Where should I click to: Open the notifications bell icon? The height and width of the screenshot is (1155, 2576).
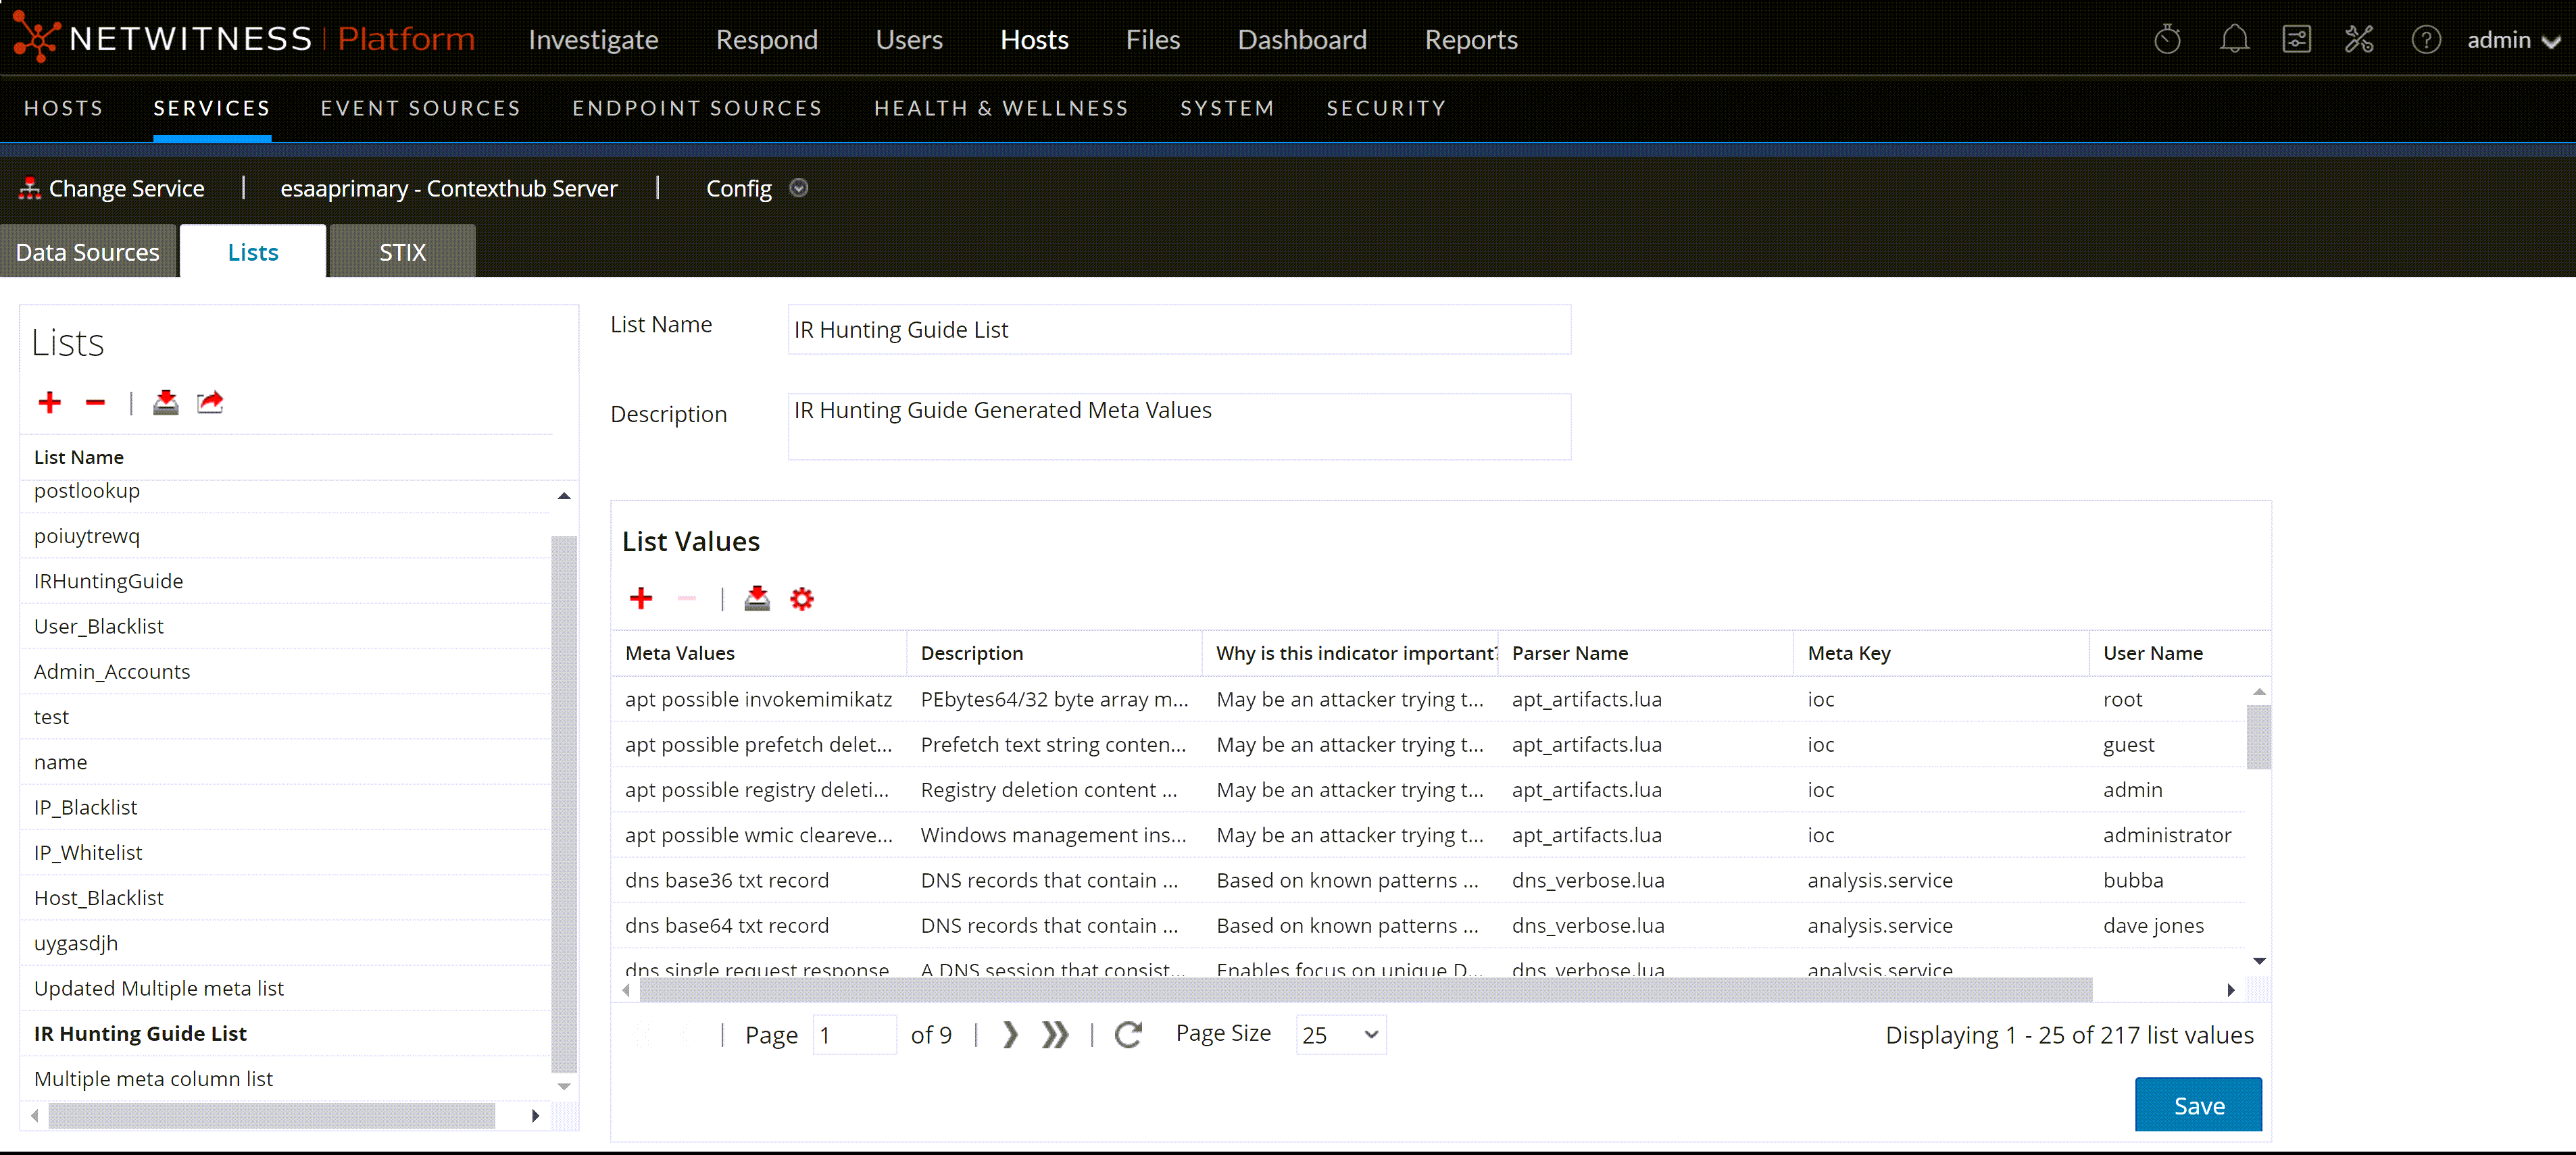coord(2233,40)
